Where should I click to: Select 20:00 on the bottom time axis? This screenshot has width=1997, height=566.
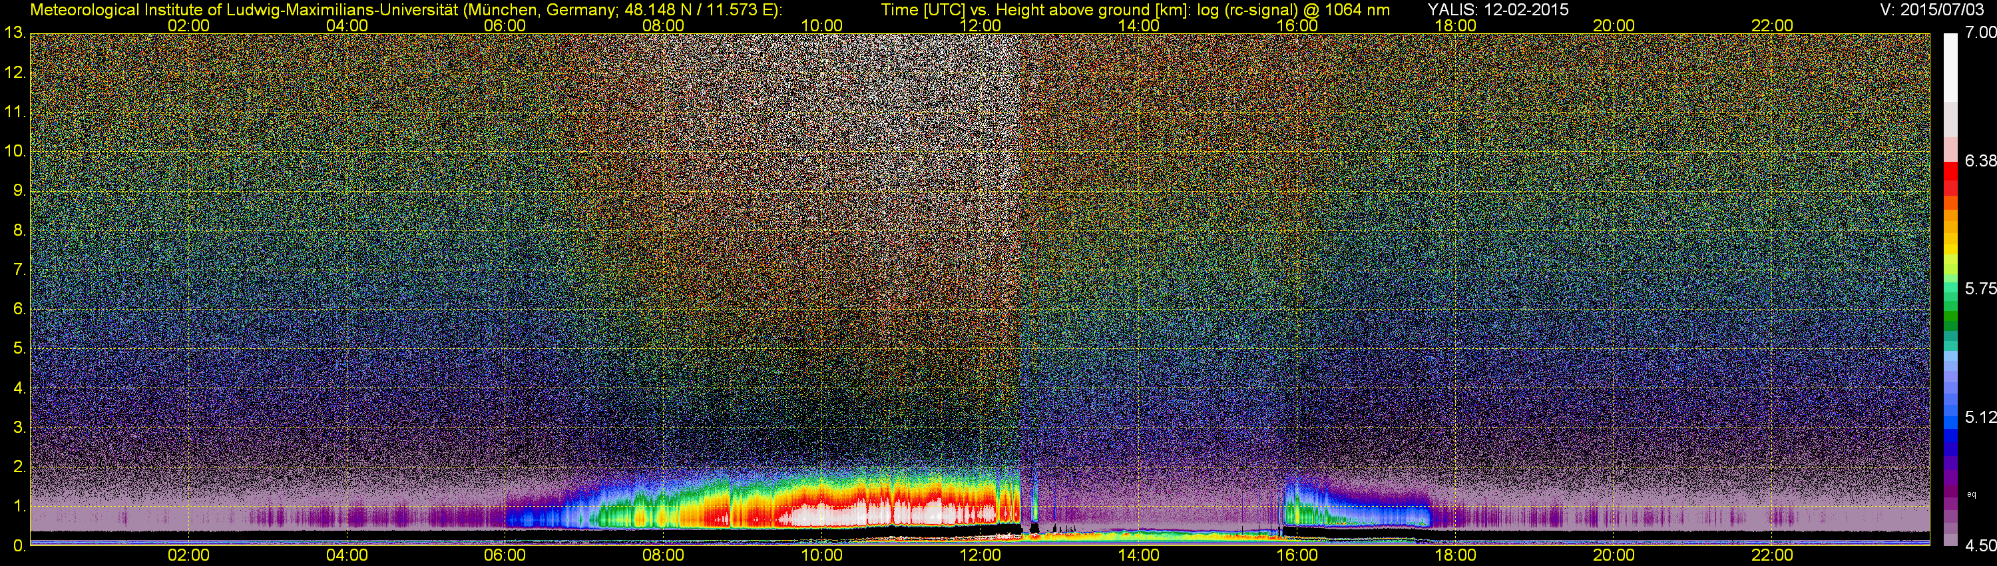(1614, 555)
